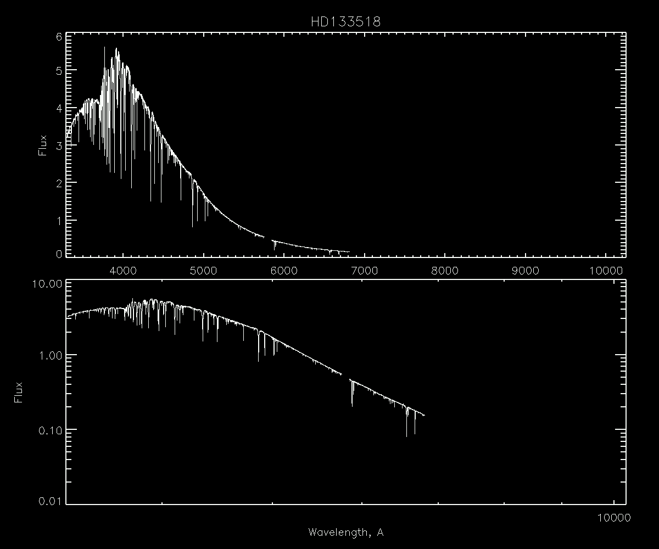Viewport: 659px width, 549px height.
Task: Click the 6 label on upper y-axis
Action: [58, 37]
